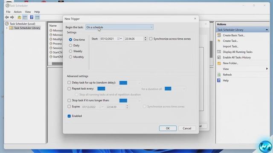Viewport: 273px width, 153px height.
Task: Open the Stop task duration dropdown
Action: click(x=139, y=101)
